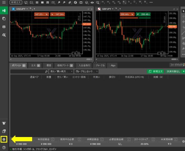Viewport: 185px width, 151px height.
Task: Select the cursor tool in drawing toolbar
Action: click(x=183, y=11)
